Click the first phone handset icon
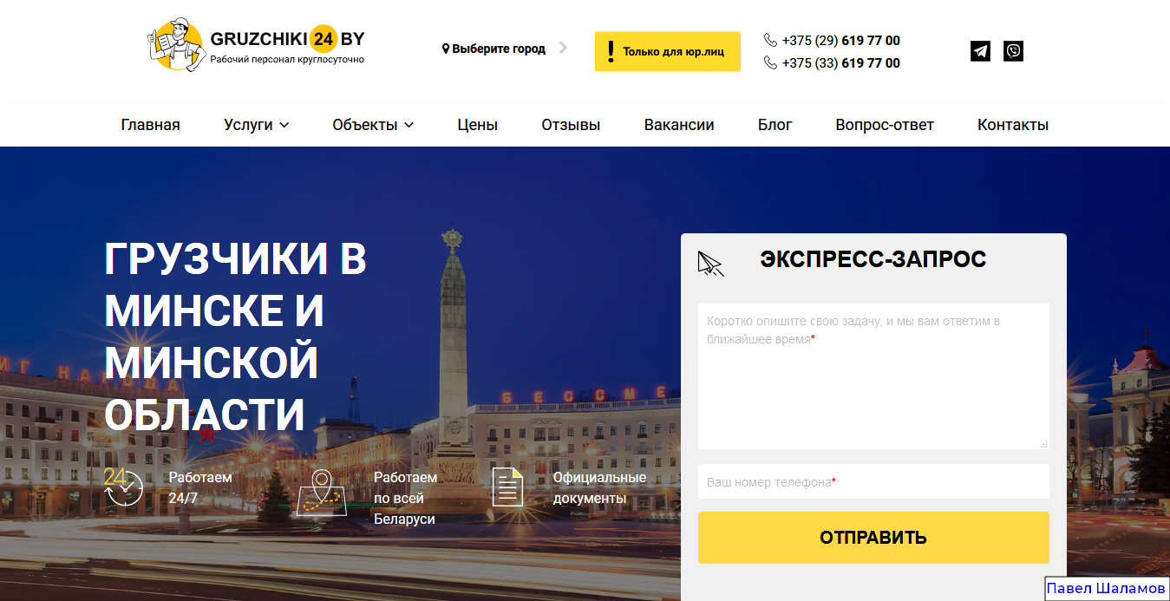This screenshot has height=601, width=1170. pos(770,40)
